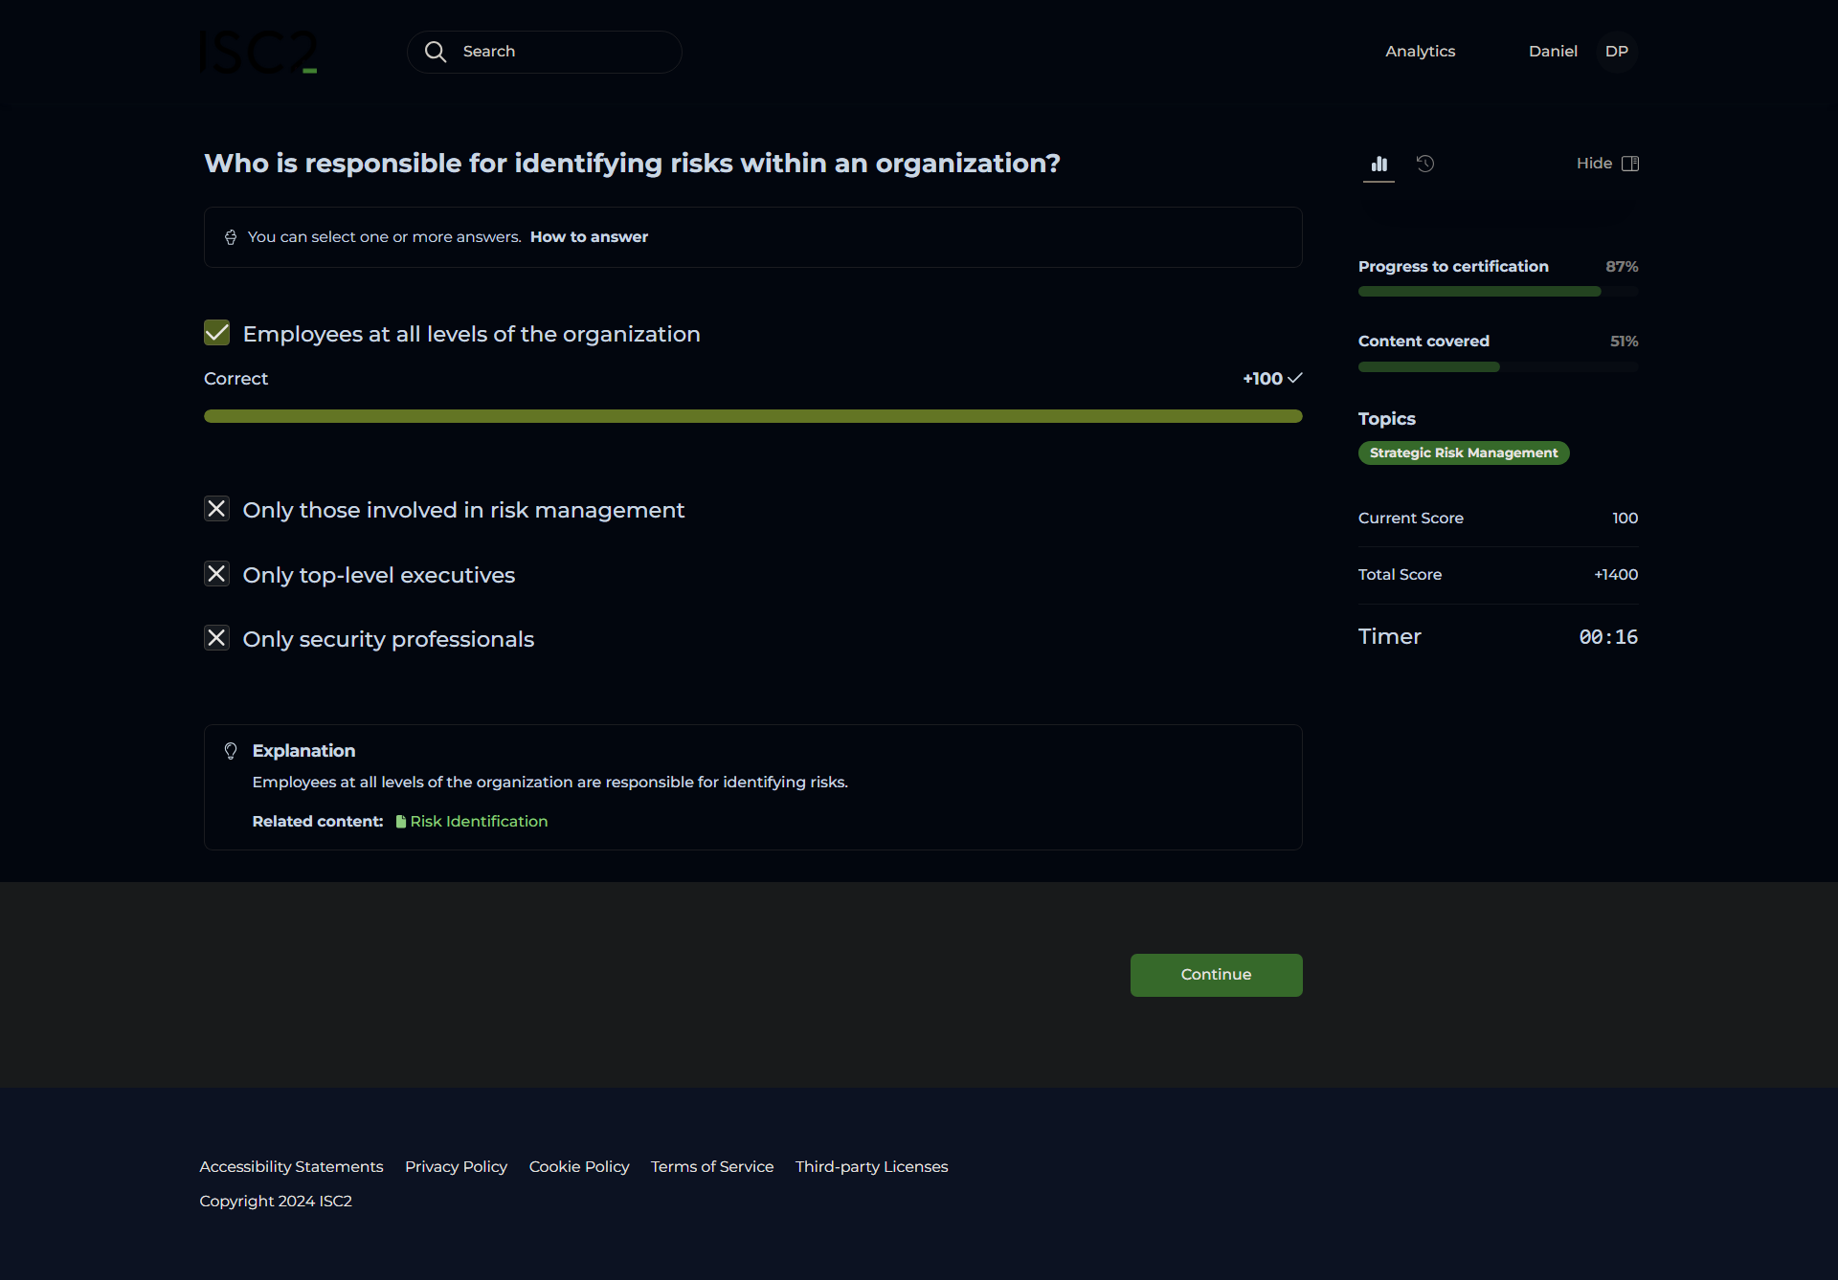Click the Risk Identification document icon
The image size is (1838, 1280).
(x=401, y=822)
